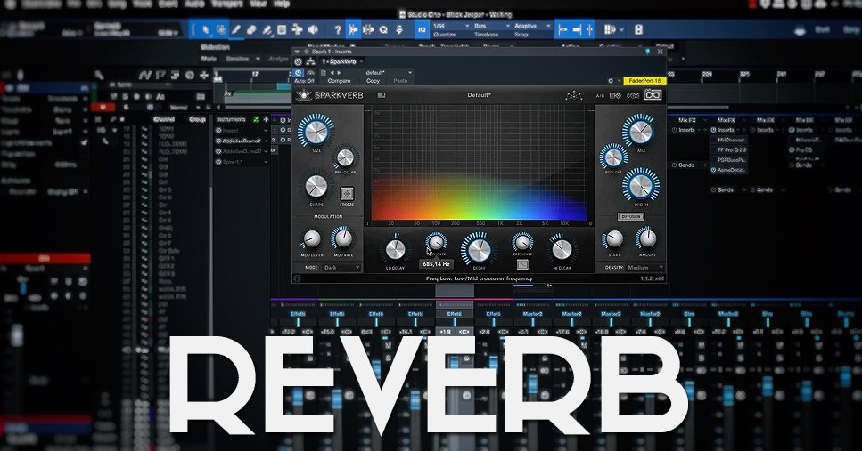This screenshot has width=862, height=451.
Task: Toggle the Diffusion switch
Action: coord(629,216)
